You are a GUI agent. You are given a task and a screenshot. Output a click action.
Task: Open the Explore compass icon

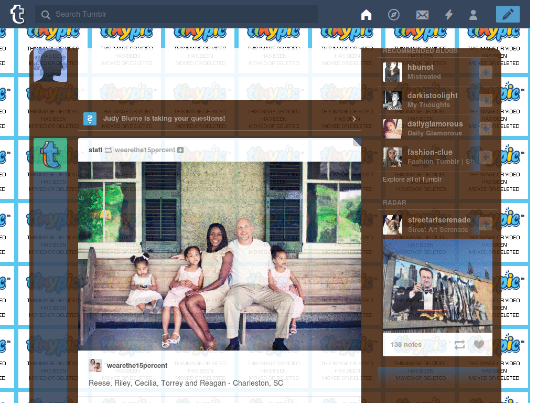[x=394, y=14]
